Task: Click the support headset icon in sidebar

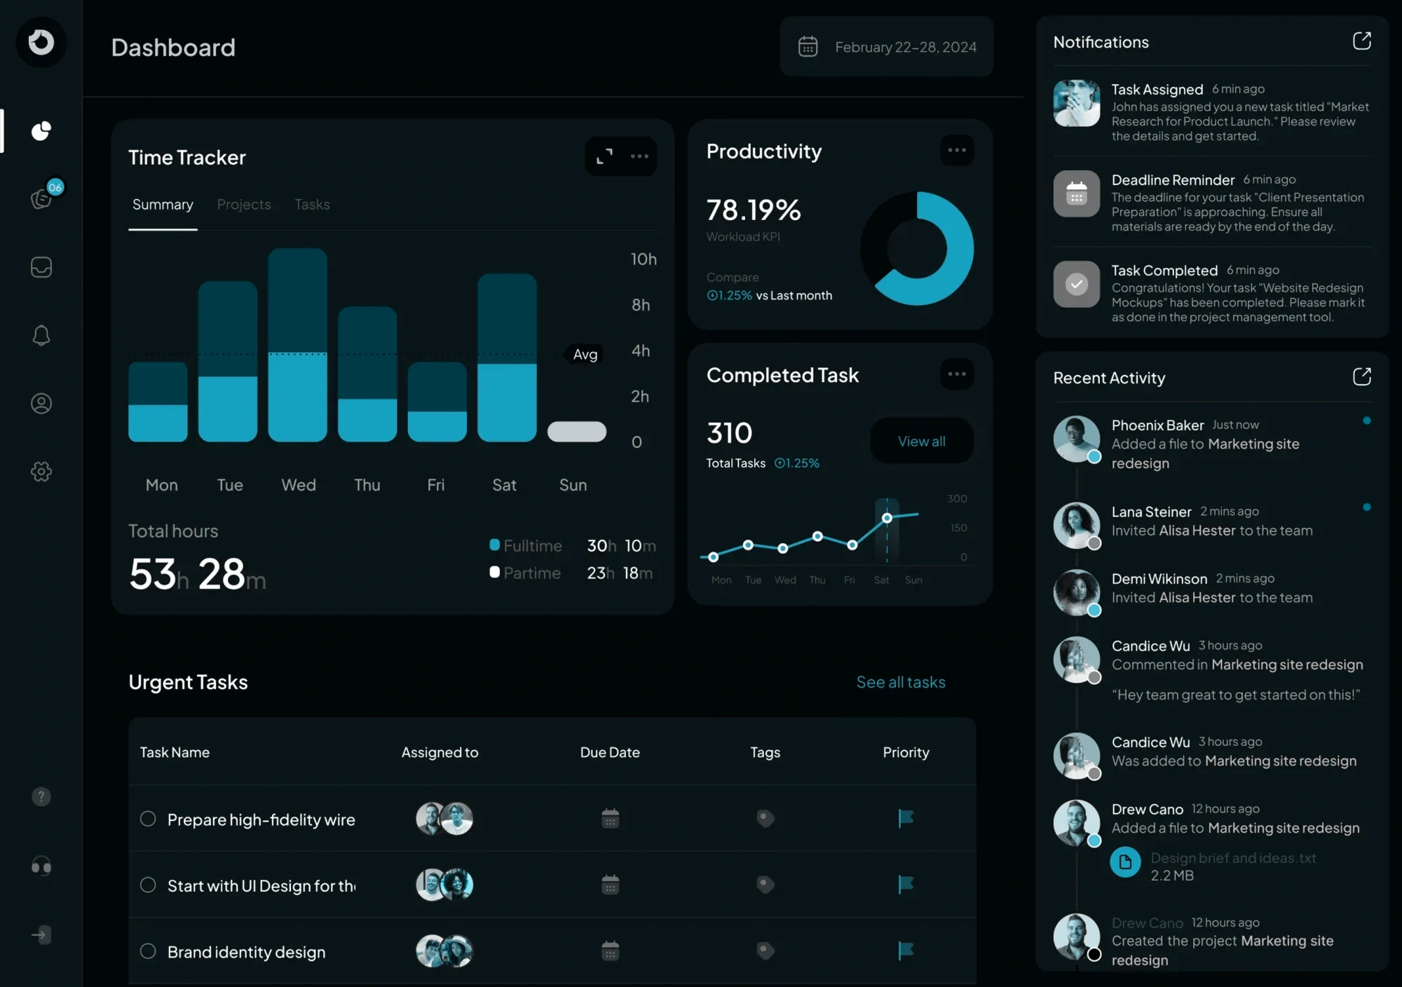Action: (x=41, y=866)
